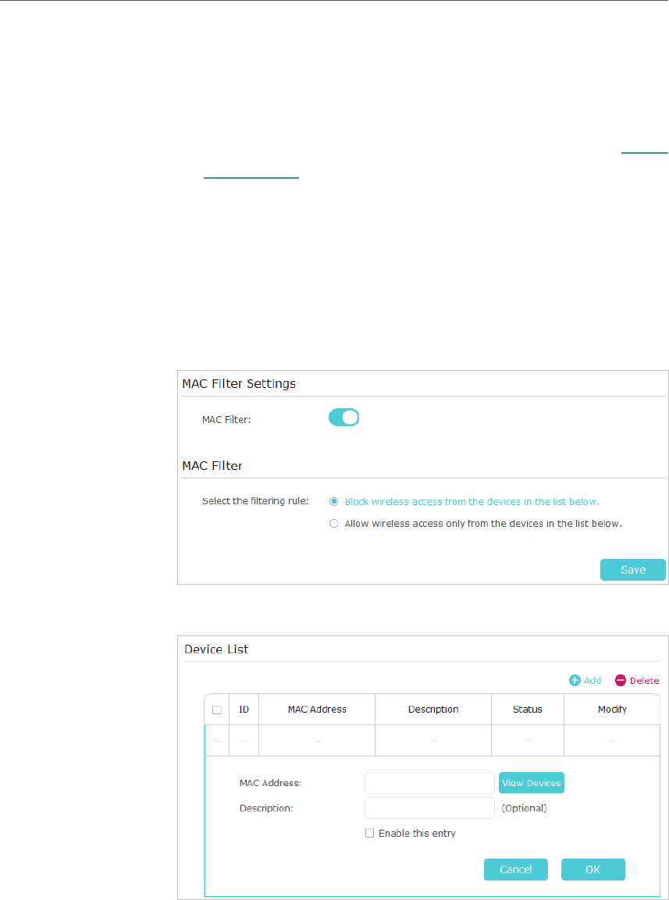Select Allow wireless access only rule
This screenshot has width=669, height=900.
coord(333,524)
